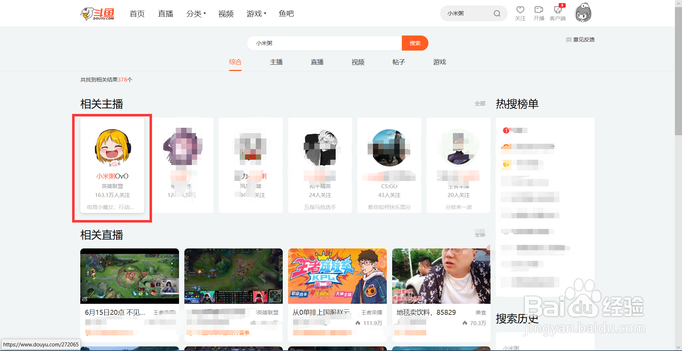Image resolution: width=682 pixels, height=351 pixels.
Task: Click the profile avatar at top right
Action: click(x=583, y=12)
